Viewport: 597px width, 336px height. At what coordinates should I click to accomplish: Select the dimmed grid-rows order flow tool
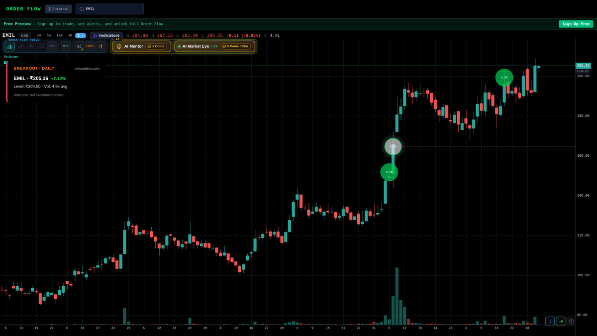(41, 46)
